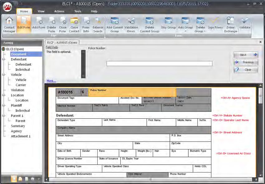Image resolution: width=265 pixels, height=184 pixels.
Task: Click traffic light icon beside ELCI (Open)
Action: [3, 49]
